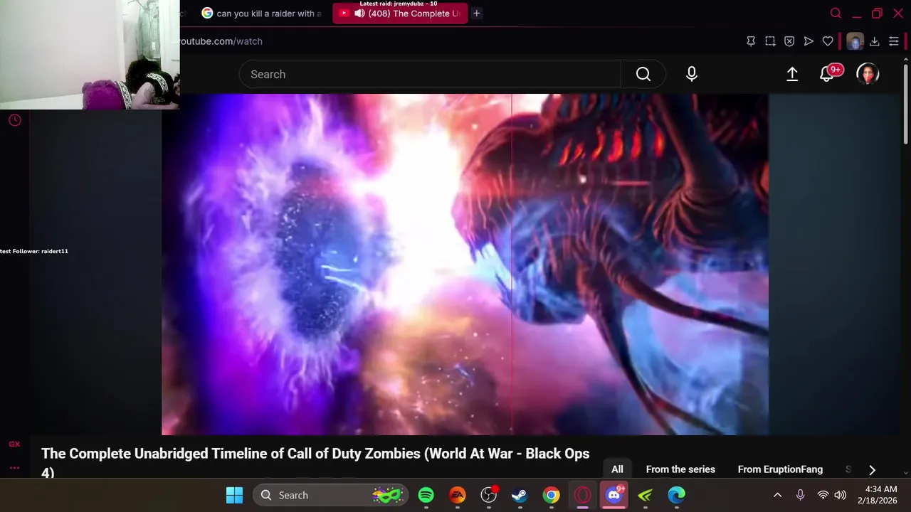Open the EA app from taskbar
The width and height of the screenshot is (911, 512).
pyautogui.click(x=458, y=495)
